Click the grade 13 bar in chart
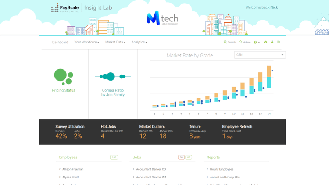 click(260, 82)
